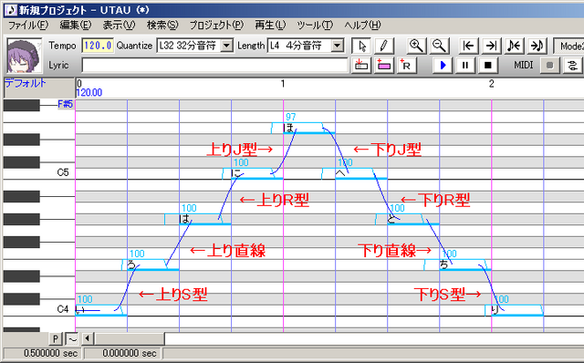This screenshot has height=363, width=584.
Task: Jump to the start with left-bar arrow
Action: tap(468, 47)
